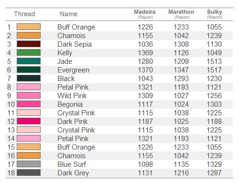The width and height of the screenshot is (239, 183).
Task: Click the Kelly green color swatch
Action: click(x=29, y=52)
